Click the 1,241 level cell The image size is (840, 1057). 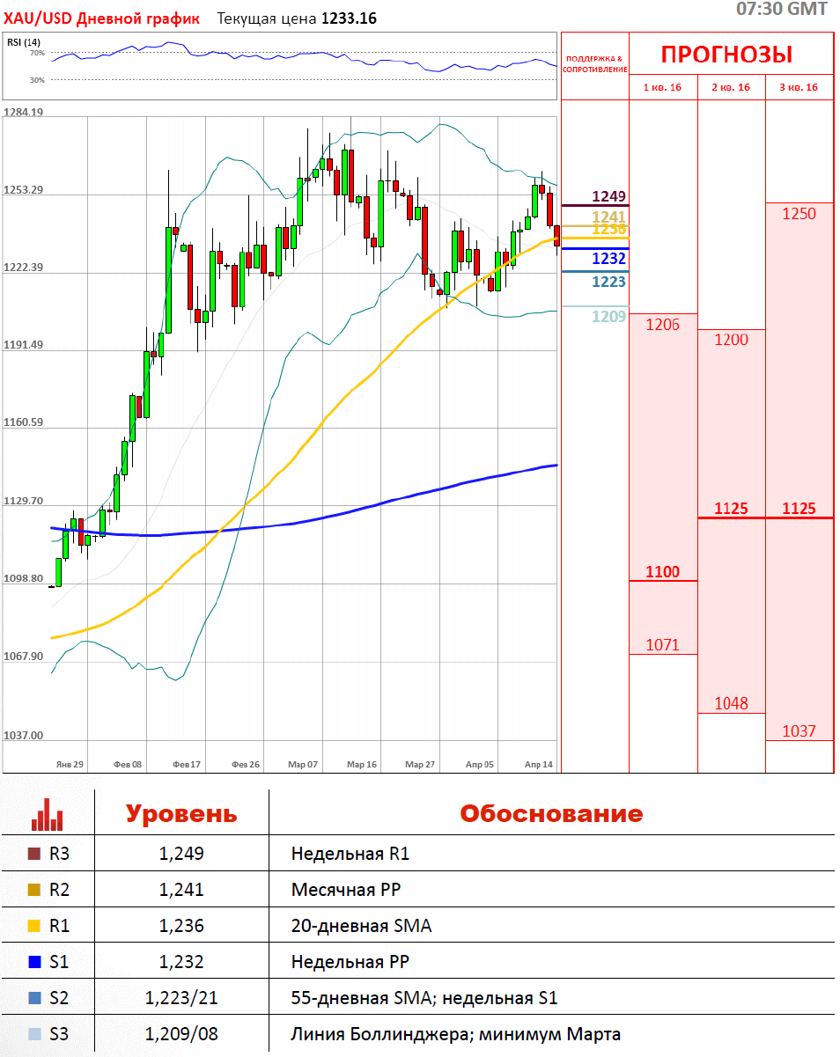181,890
